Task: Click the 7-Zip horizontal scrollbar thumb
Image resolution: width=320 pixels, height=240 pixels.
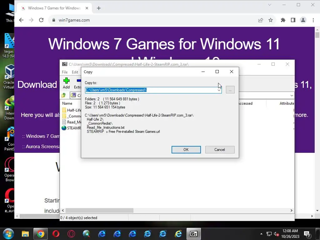Action: coord(99,210)
